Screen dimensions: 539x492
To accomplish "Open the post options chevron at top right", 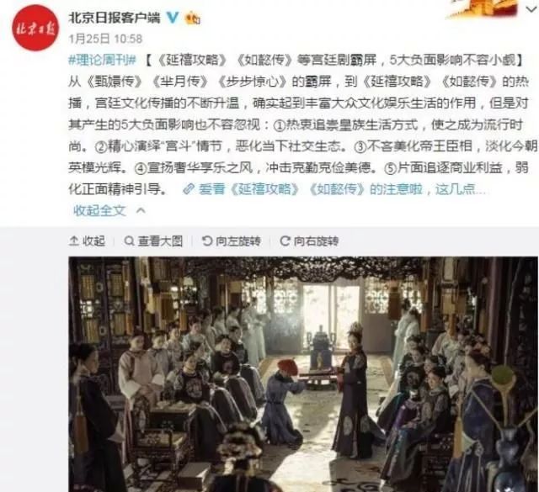I will 531,10.
